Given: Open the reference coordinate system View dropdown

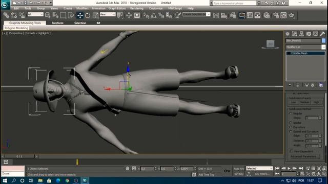Looking at the screenshot, I should pyautogui.click(x=108, y=14).
